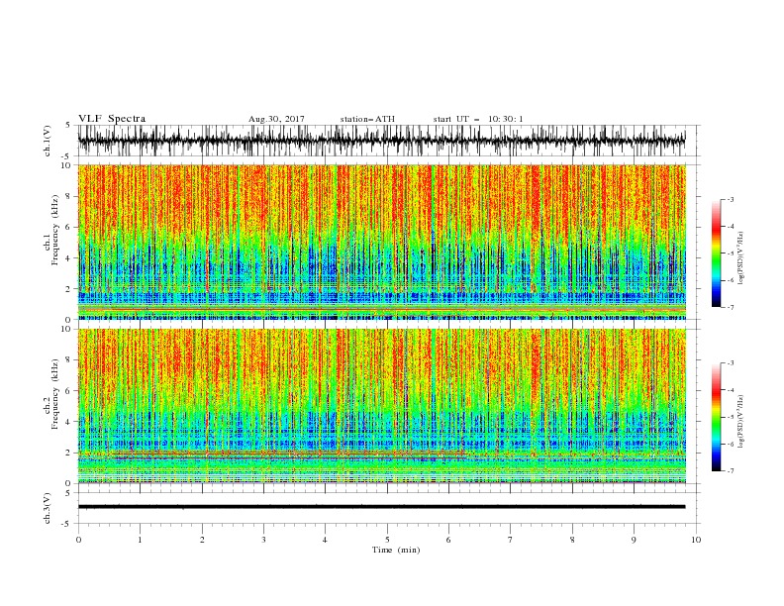
Task: Click the ch.1 frequency tick label 6
Action: point(69,228)
